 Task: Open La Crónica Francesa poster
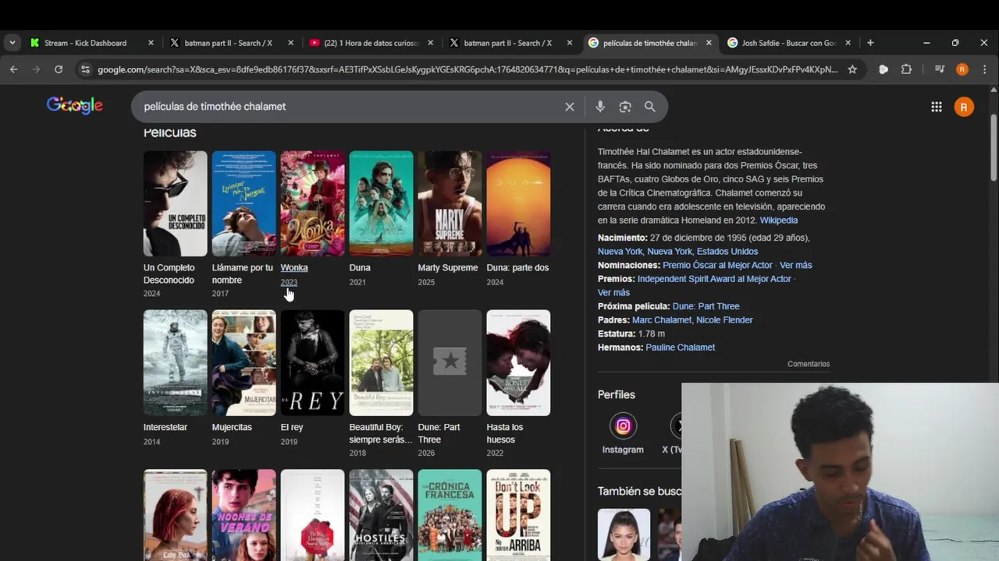[x=450, y=515]
